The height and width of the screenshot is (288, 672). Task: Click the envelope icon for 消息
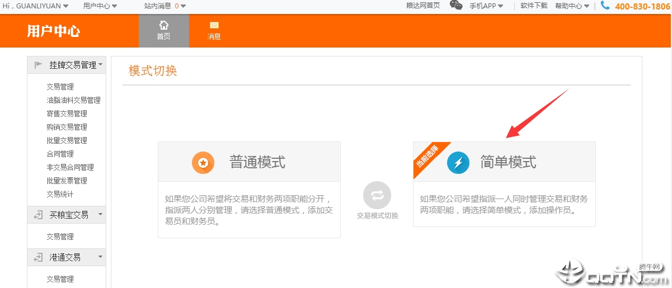tap(214, 25)
